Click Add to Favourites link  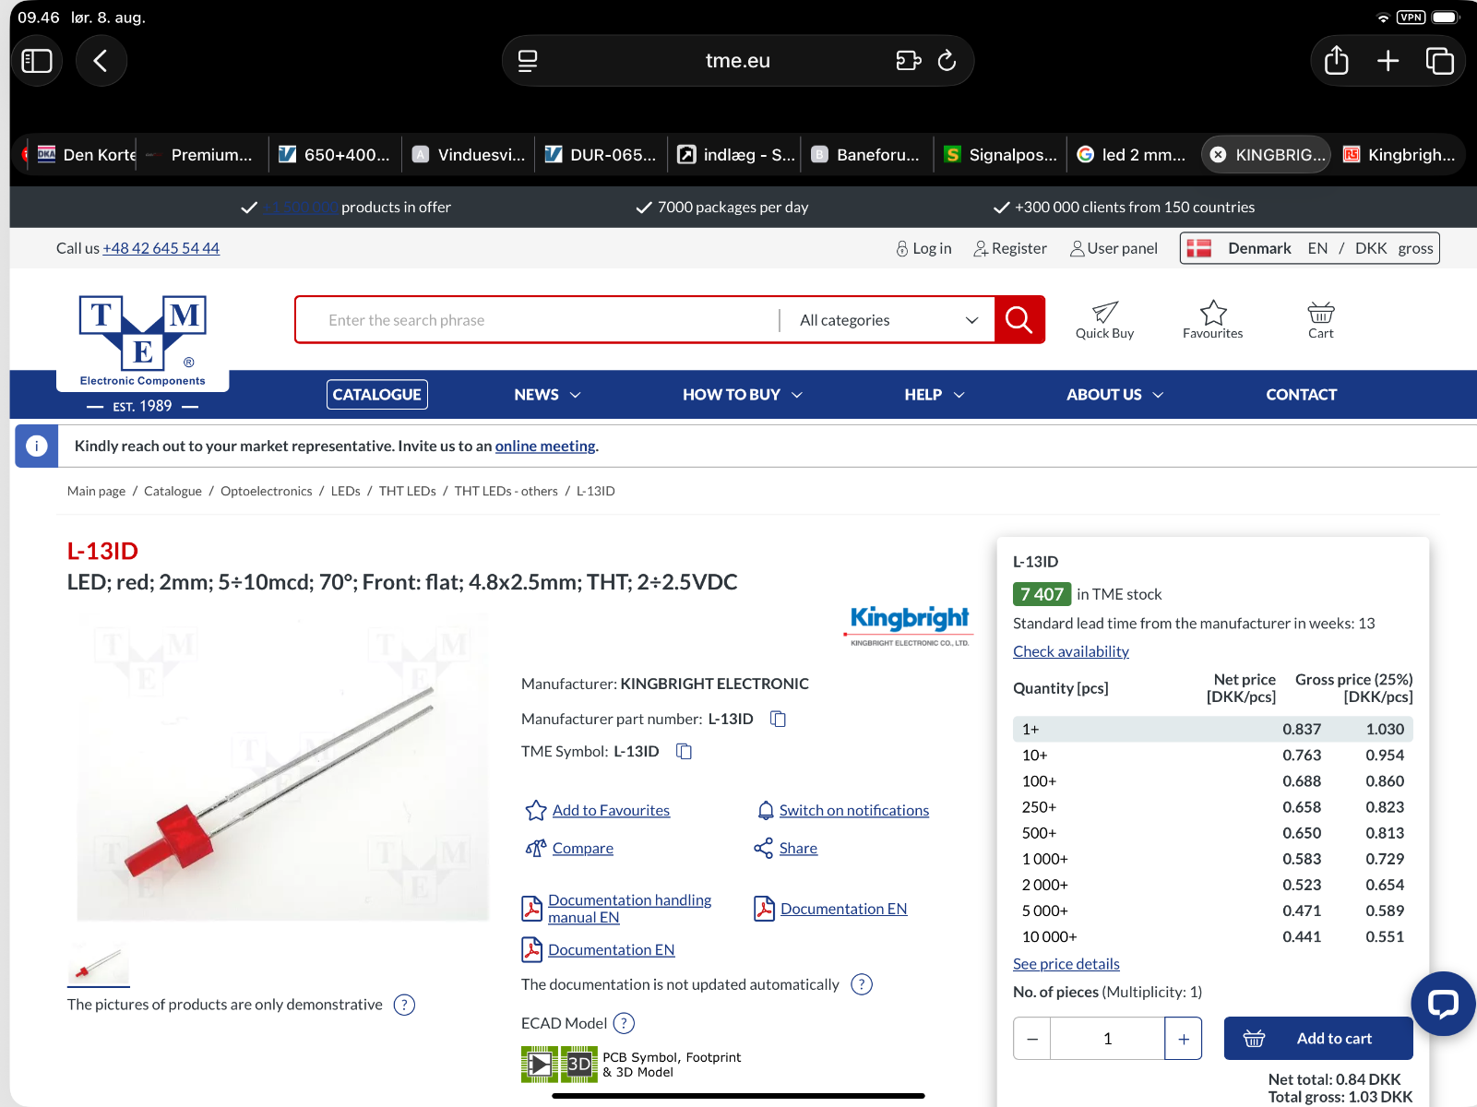(611, 810)
